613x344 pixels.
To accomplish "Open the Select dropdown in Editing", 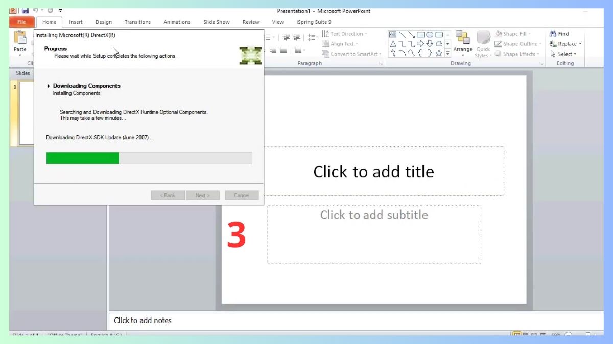I will coord(563,54).
